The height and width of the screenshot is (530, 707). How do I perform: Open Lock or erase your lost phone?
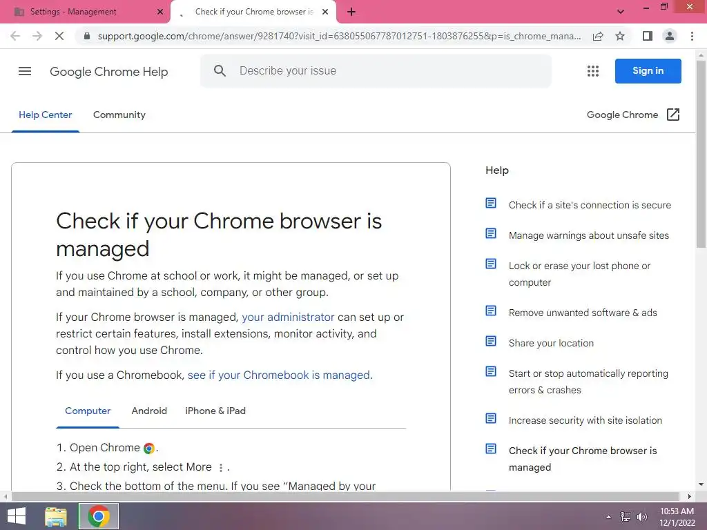(579, 274)
